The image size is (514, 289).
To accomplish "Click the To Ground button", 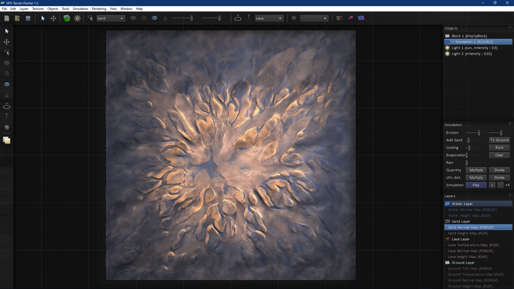I will [x=499, y=140].
